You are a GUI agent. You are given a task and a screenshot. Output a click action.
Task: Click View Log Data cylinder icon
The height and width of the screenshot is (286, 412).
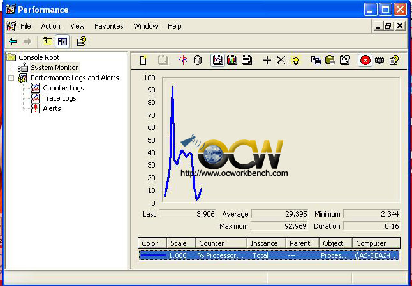pyautogui.click(x=198, y=61)
